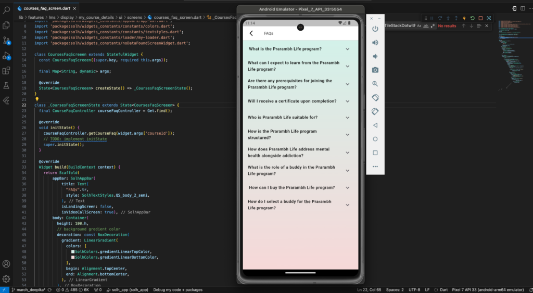Close the find widget
The image size is (533, 293).
(x=487, y=26)
